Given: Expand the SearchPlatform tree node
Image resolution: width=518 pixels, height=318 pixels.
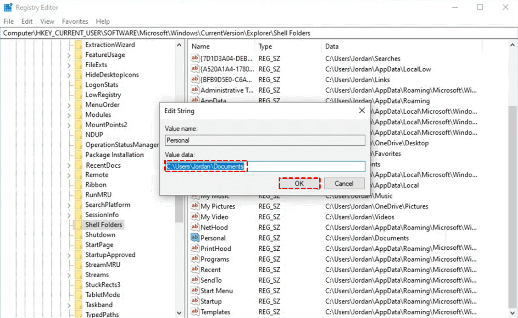Looking at the screenshot, I should point(69,205).
